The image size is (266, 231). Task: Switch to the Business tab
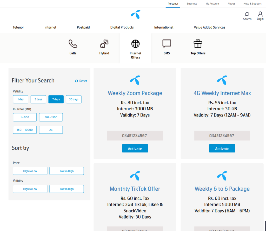click(x=192, y=4)
